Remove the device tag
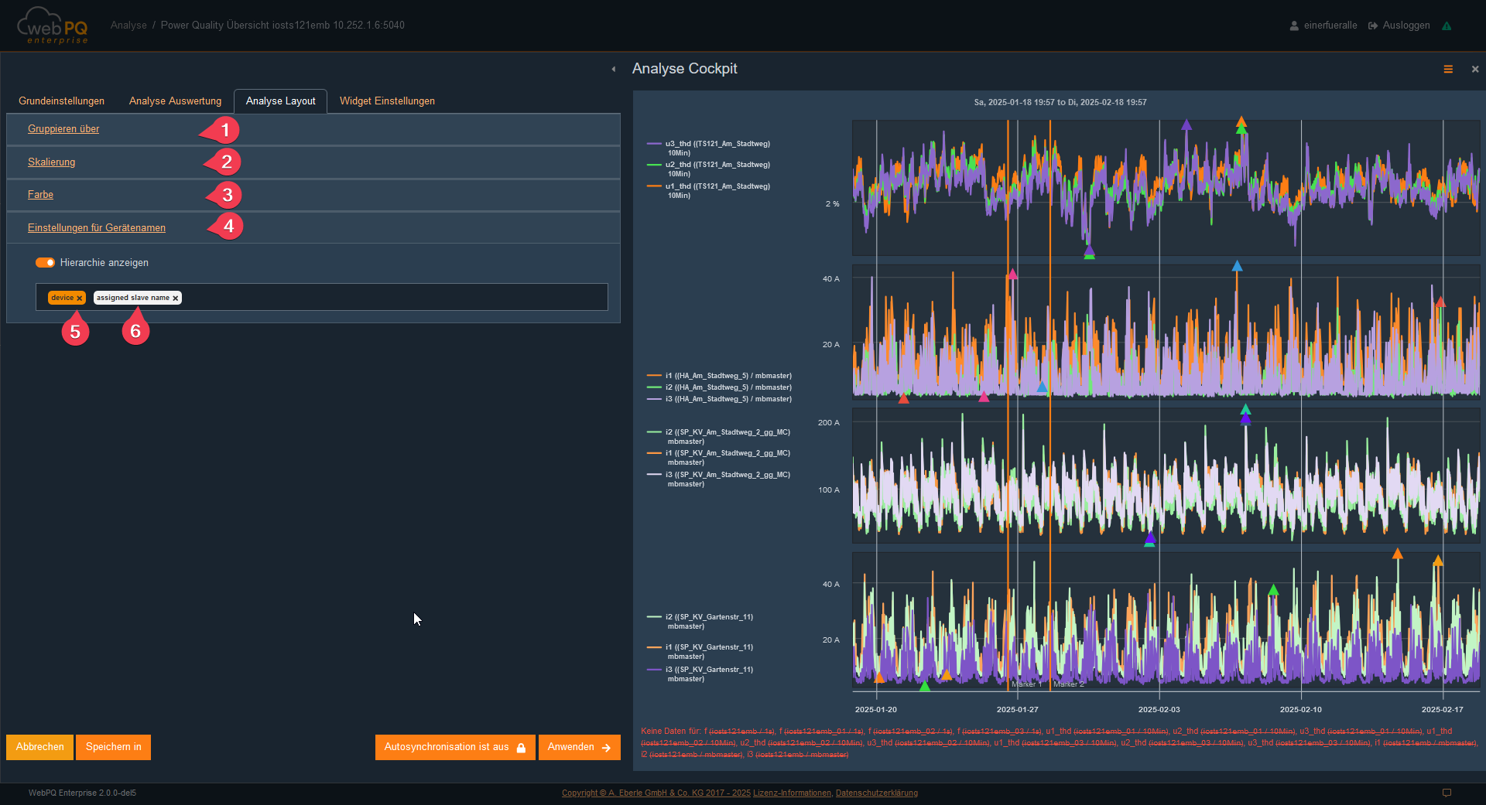The height and width of the screenshot is (805, 1486). [80, 298]
